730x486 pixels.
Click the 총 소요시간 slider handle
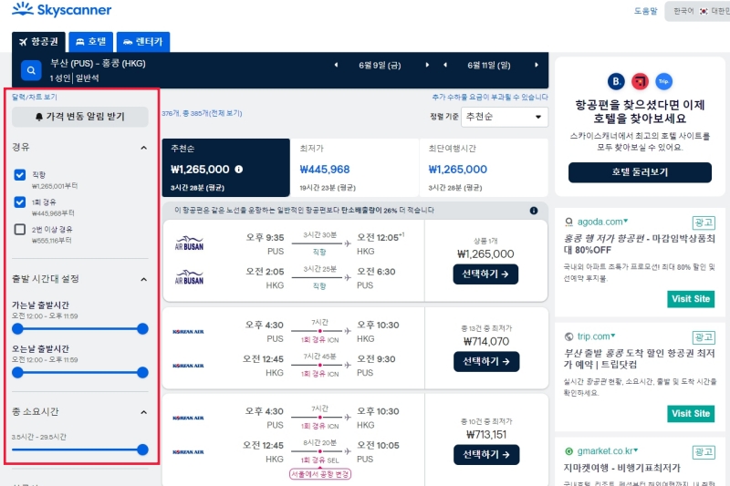[143, 450]
